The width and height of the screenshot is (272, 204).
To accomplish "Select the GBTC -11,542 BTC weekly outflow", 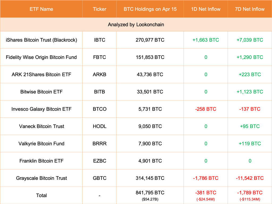I will click(250, 178).
